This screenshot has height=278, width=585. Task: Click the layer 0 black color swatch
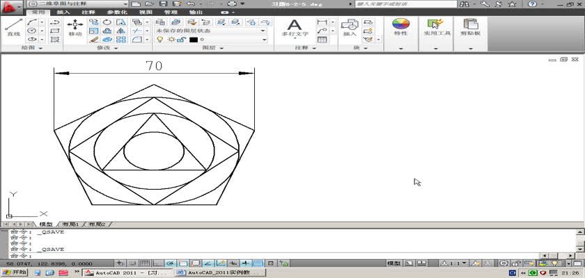pos(194,40)
